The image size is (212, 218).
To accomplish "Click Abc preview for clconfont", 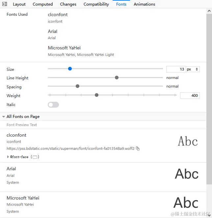I will (x=188, y=141).
